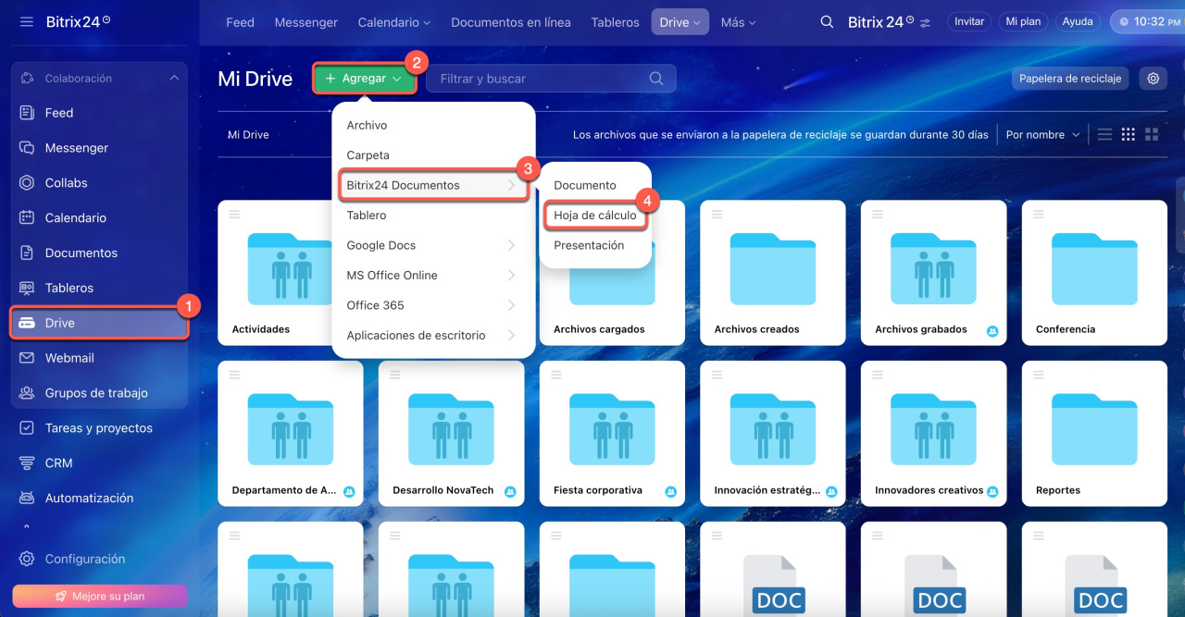Open Drive settings gear icon
This screenshot has height=617, width=1185.
coord(1153,79)
